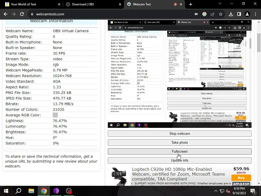This screenshot has height=196, width=261.
Task: Click the Chrome taskbar icon
Action: [44, 191]
